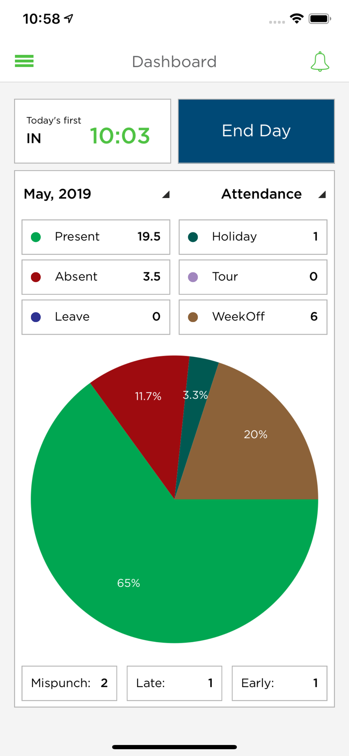349x756 pixels.
Task: Expand the May, 2019 month dropdown
Action: (96, 194)
